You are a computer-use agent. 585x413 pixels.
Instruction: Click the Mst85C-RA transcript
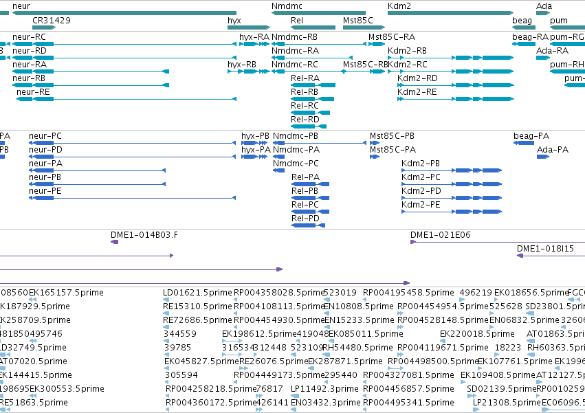tap(377, 44)
